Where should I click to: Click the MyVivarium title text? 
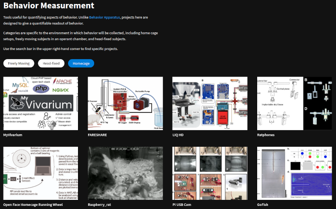[x=13, y=135]
